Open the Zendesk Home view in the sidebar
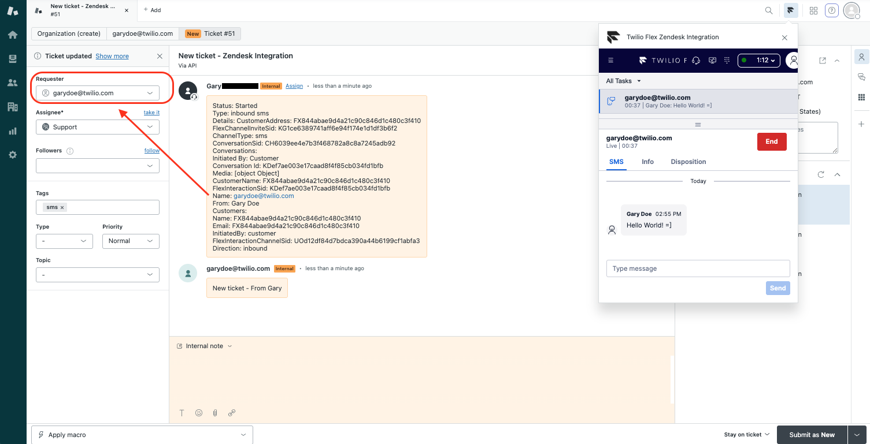The image size is (870, 444). tap(13, 35)
